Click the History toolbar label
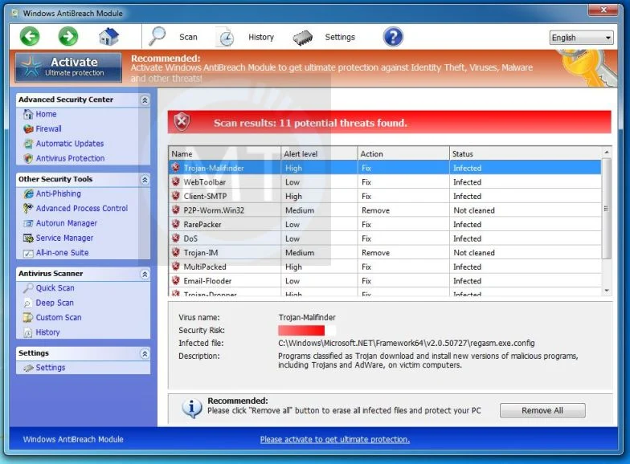 pyautogui.click(x=260, y=37)
